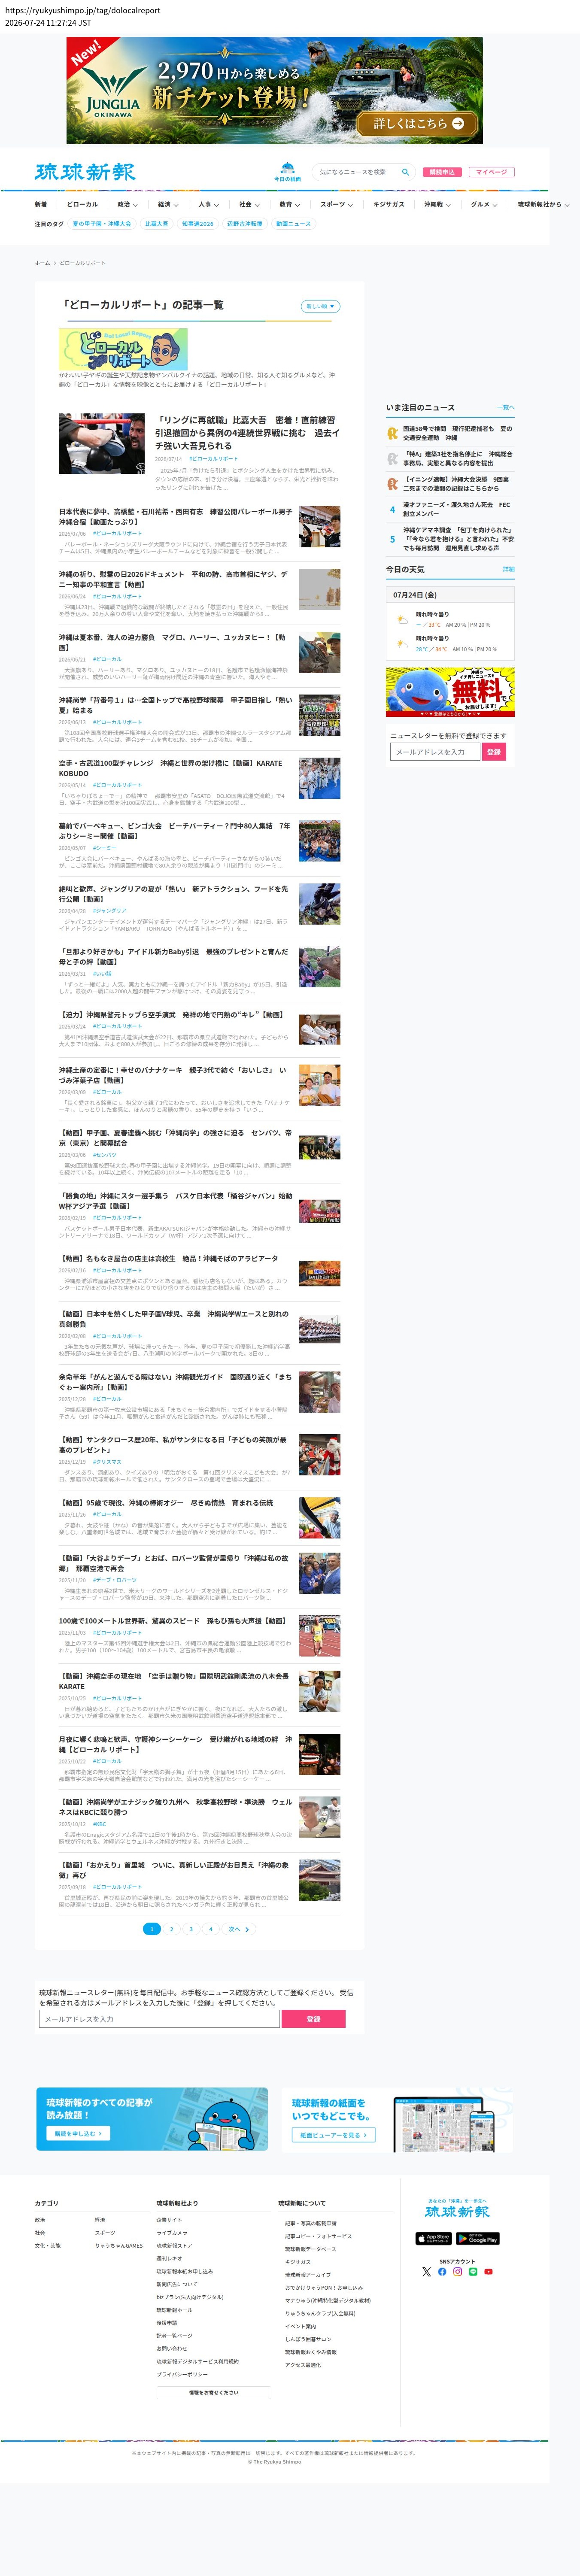
Task: Select tag 辺野古沖転覆
Action: (x=245, y=224)
